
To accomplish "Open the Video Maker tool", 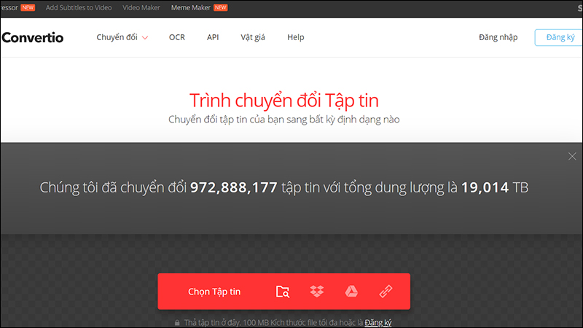I will coord(141,7).
